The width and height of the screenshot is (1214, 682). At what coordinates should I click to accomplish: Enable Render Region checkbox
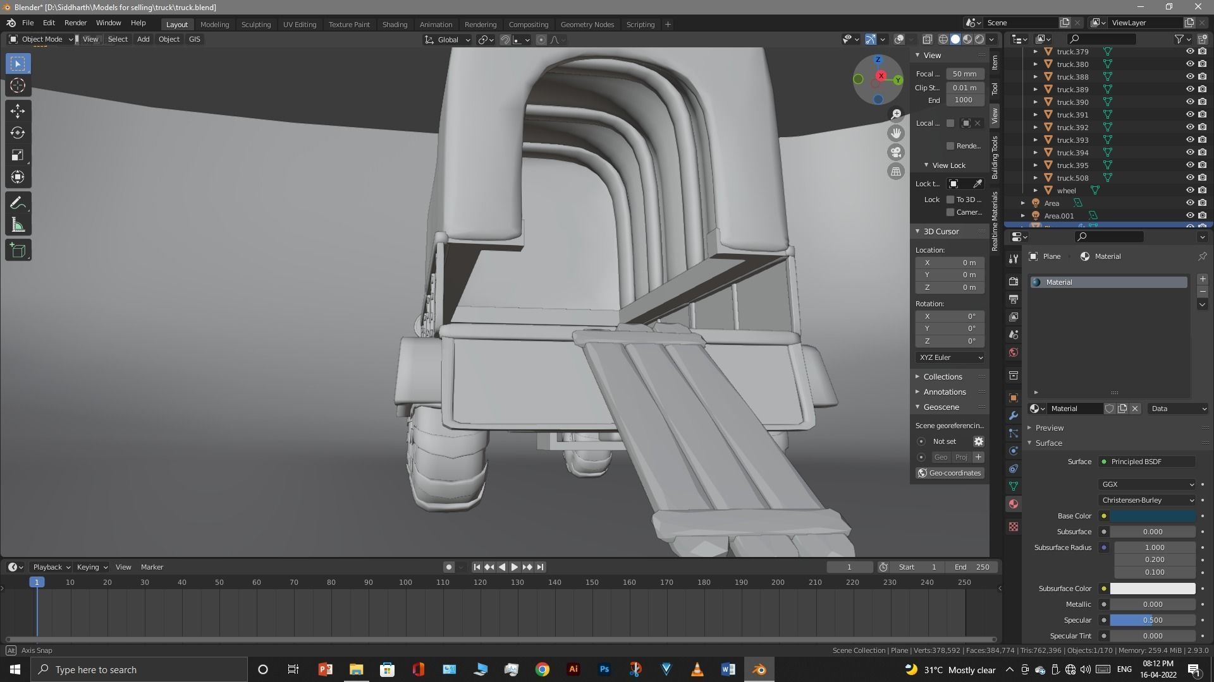(x=950, y=146)
